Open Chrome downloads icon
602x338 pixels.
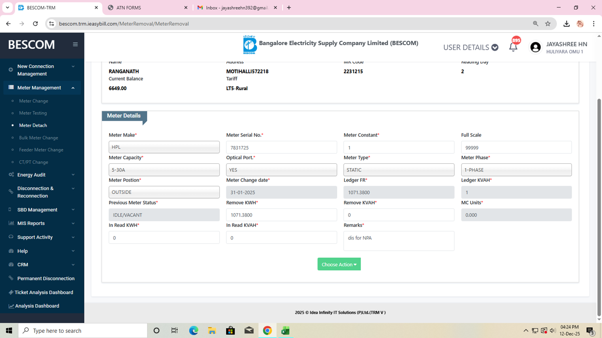[x=566, y=23]
